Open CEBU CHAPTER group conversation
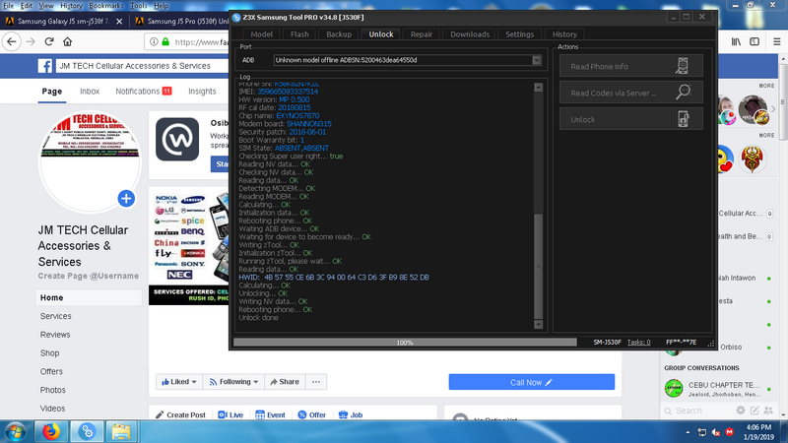 pyautogui.click(x=719, y=389)
